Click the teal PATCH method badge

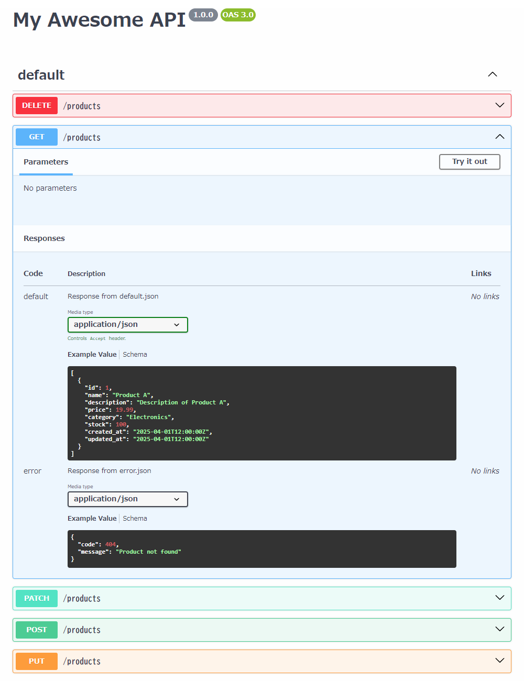click(37, 598)
